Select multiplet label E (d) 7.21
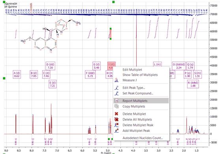 (53, 84)
